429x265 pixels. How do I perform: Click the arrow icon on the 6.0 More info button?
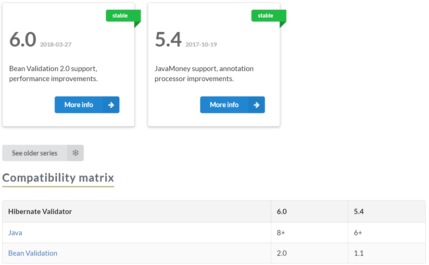click(x=111, y=105)
